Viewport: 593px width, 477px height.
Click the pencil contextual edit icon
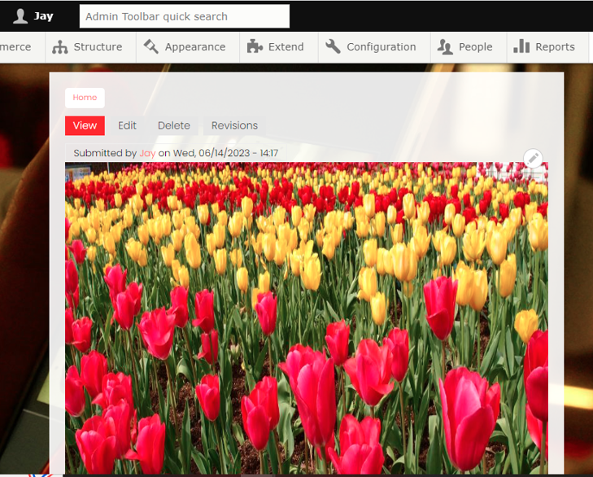pos(533,158)
